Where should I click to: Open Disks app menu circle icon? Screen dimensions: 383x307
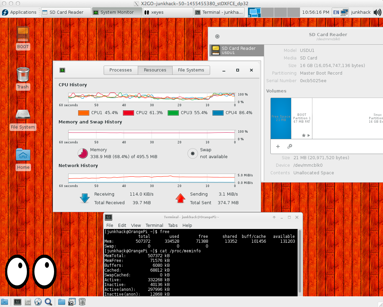click(217, 36)
